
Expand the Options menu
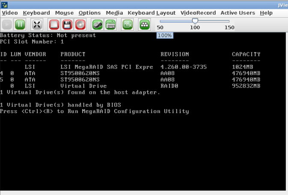click(x=89, y=13)
